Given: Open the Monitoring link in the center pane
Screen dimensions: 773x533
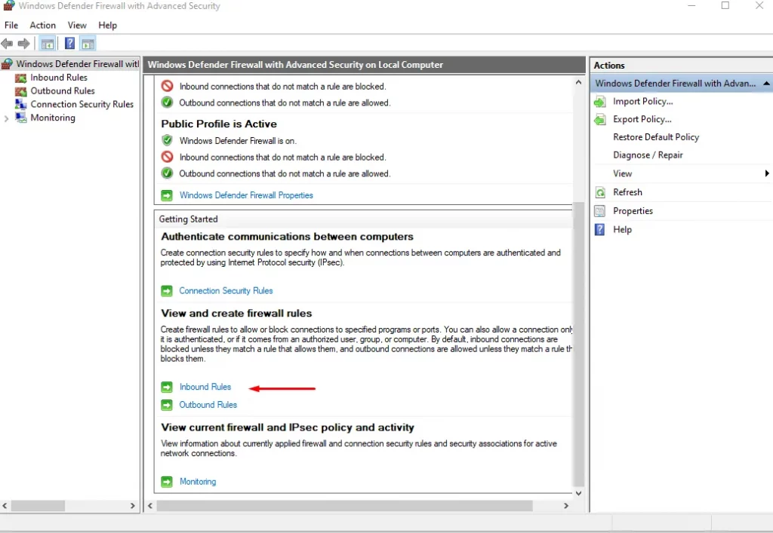Looking at the screenshot, I should pyautogui.click(x=198, y=481).
